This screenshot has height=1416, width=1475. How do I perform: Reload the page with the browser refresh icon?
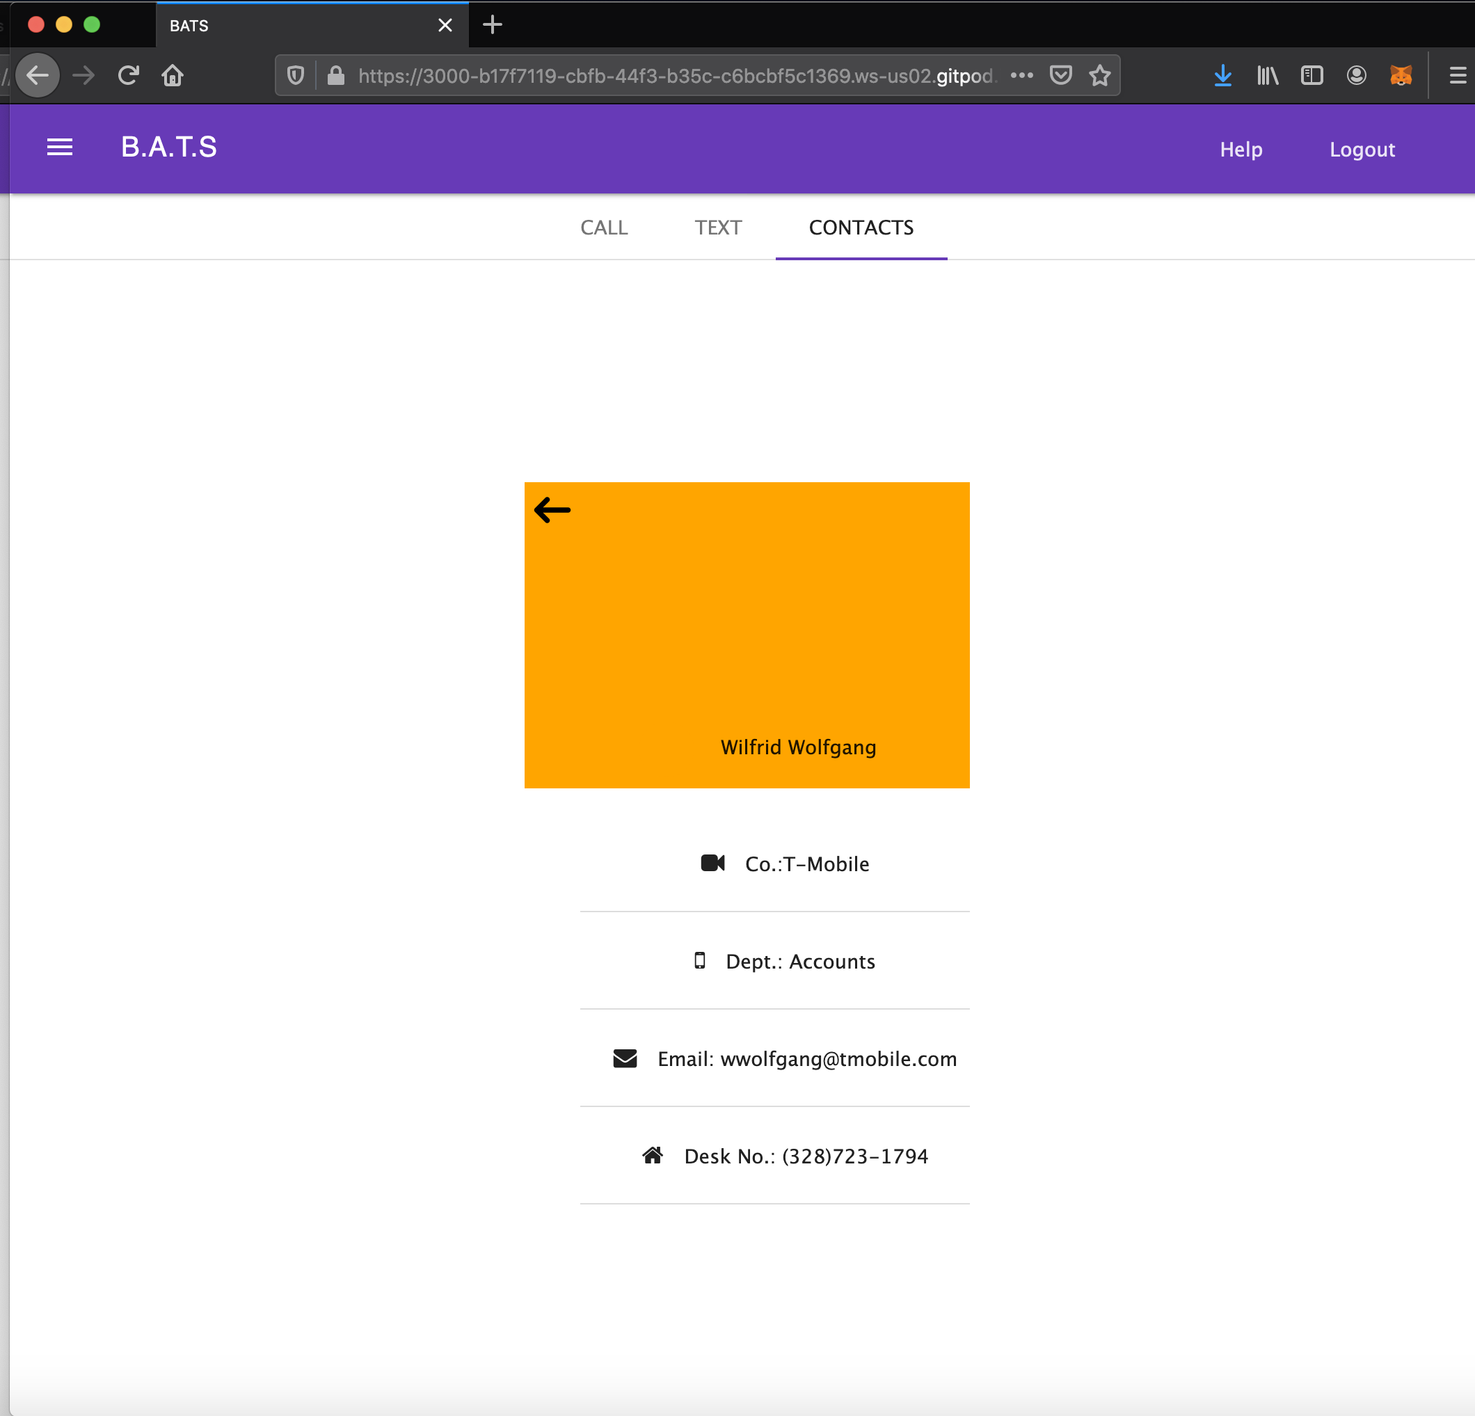point(129,75)
